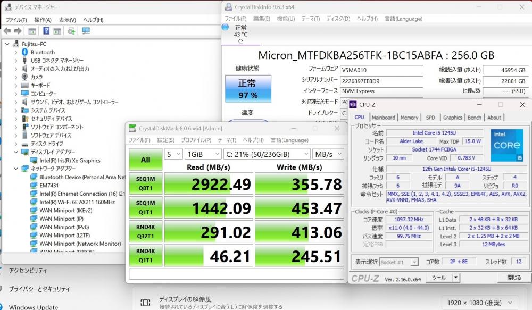Toggle console tree icon in Device Manager toolbar
This screenshot has width=532, height=310.
pyautogui.click(x=32, y=31)
